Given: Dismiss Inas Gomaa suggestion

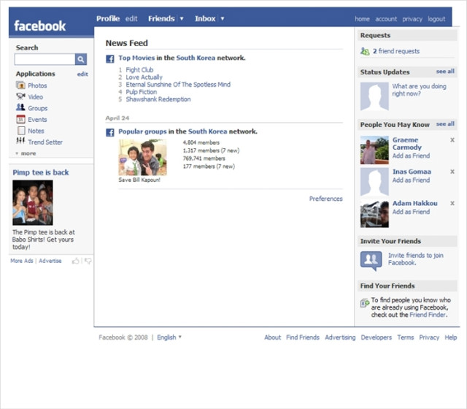Looking at the screenshot, I should click(x=452, y=172).
